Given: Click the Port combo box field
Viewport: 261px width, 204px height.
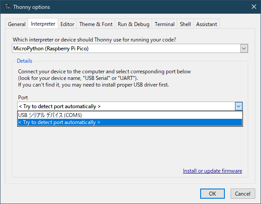Looking at the screenshot, I should pyautogui.click(x=130, y=106).
